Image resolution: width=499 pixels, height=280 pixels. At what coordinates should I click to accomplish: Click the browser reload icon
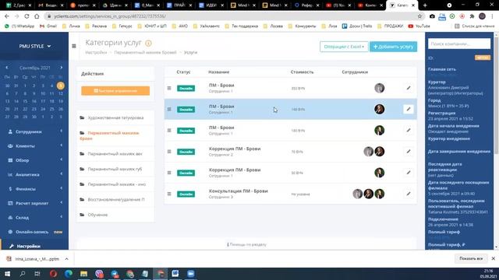tap(27, 16)
